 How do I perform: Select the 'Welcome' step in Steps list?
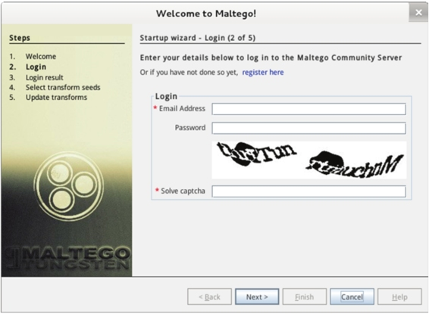pyautogui.click(x=41, y=57)
